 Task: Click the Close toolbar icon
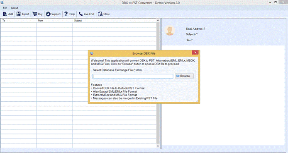100,14
